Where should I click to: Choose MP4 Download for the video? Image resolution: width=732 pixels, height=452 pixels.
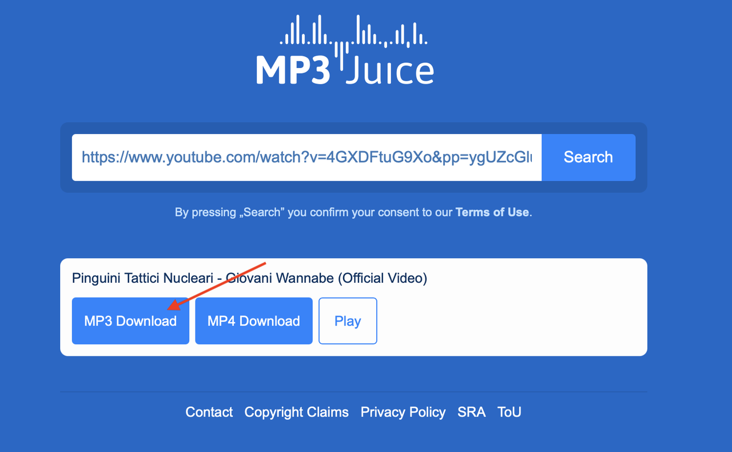pyautogui.click(x=253, y=321)
